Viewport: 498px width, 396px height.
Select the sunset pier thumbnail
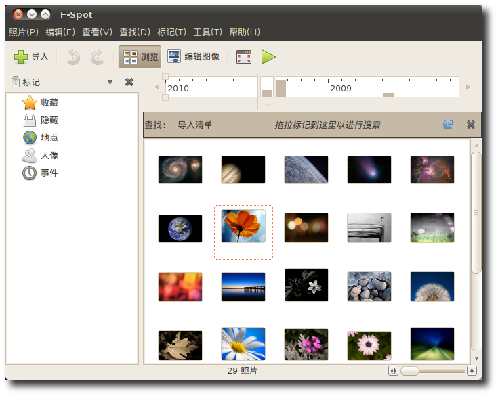click(243, 287)
